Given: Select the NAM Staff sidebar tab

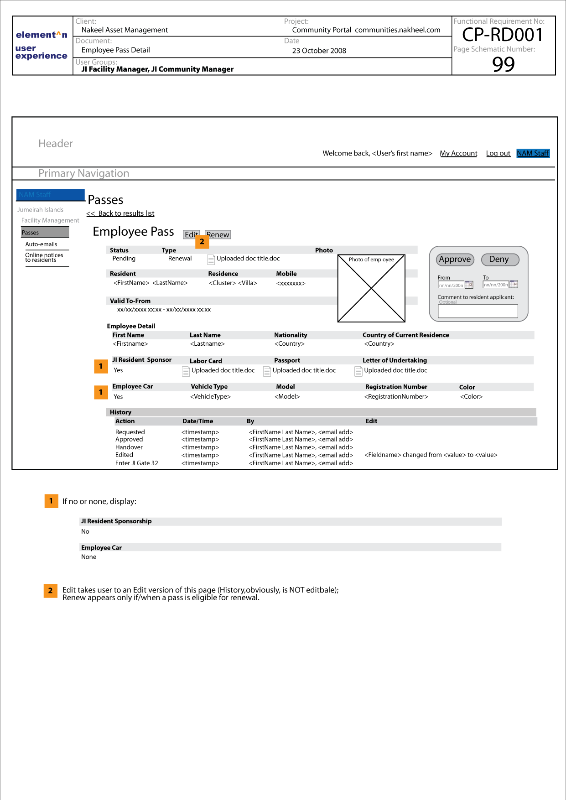Looking at the screenshot, I should (x=51, y=195).
